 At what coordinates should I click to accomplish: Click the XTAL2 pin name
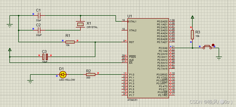[x=133, y=30]
